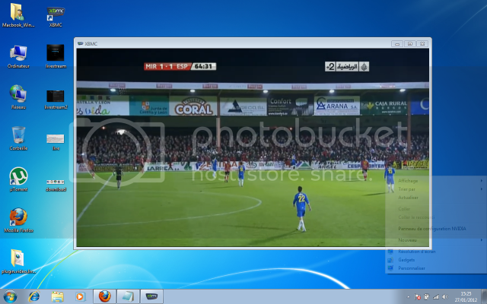The image size is (487, 304).
Task: Open Action Center flag tray icon
Action: (418, 297)
